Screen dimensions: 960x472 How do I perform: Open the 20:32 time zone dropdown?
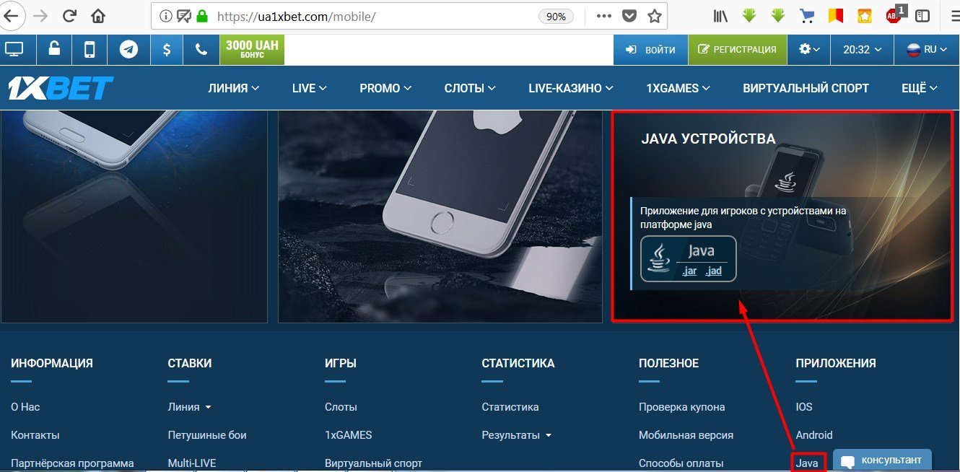862,50
